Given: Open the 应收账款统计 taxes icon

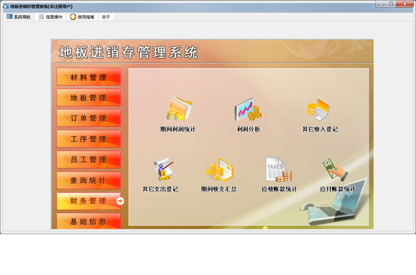Looking at the screenshot, I should [x=278, y=169].
